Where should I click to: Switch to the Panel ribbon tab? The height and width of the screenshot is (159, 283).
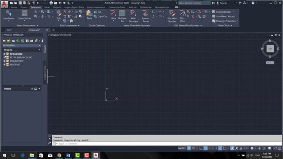point(47,8)
